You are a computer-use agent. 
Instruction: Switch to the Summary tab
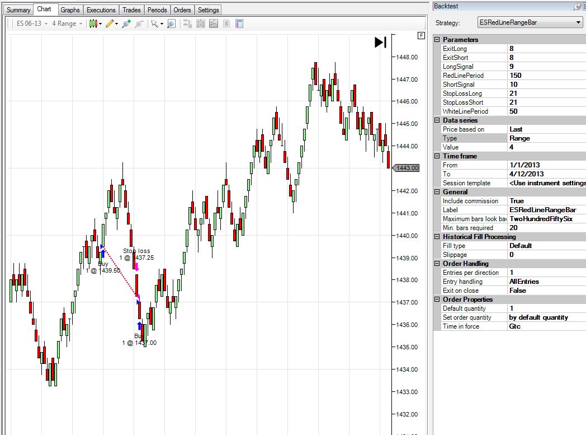pos(18,10)
